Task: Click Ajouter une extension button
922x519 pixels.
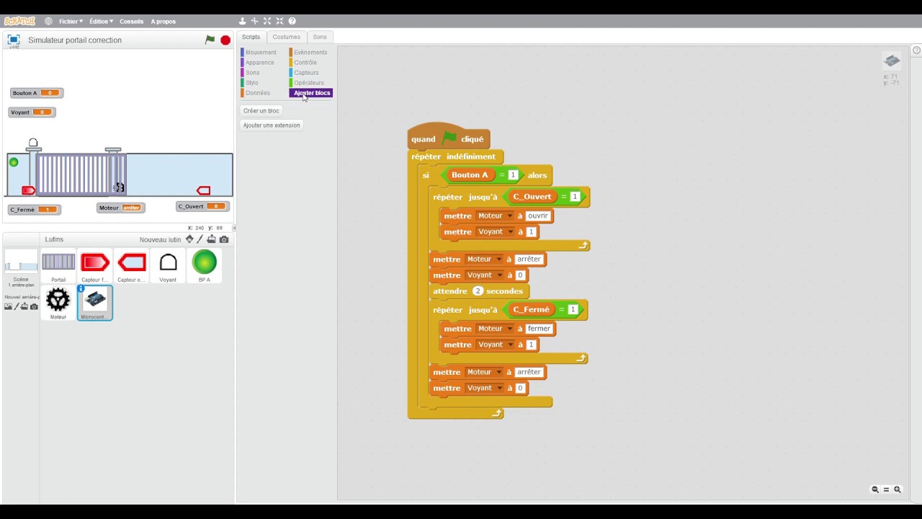Action: 272,125
